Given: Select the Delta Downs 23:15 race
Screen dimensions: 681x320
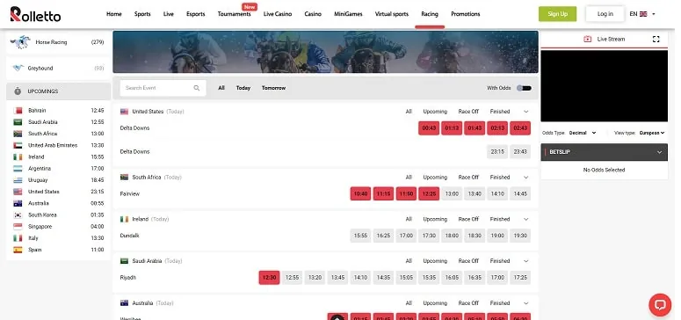Looking at the screenshot, I should pos(497,152).
